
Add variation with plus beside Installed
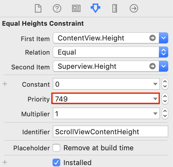[x=5, y=162]
